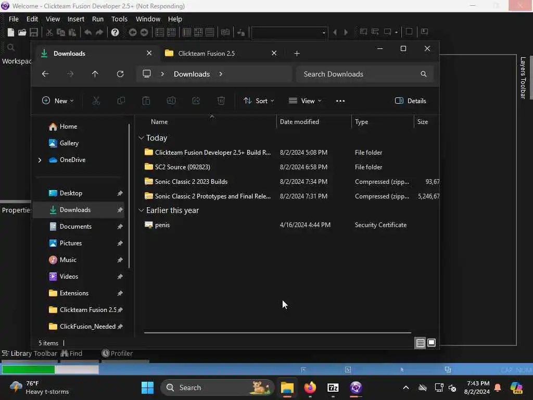
Task: Click the Clickteam Fusion taskbar icon
Action: (356, 387)
